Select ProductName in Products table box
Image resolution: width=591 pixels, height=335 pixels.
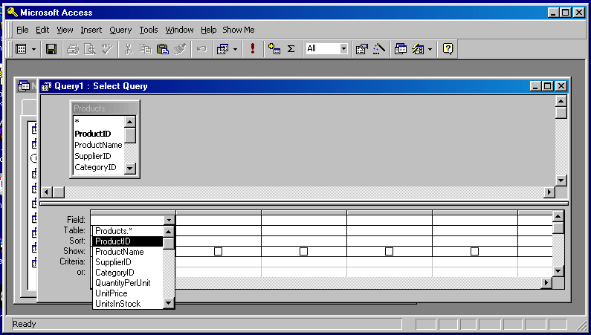[98, 145]
